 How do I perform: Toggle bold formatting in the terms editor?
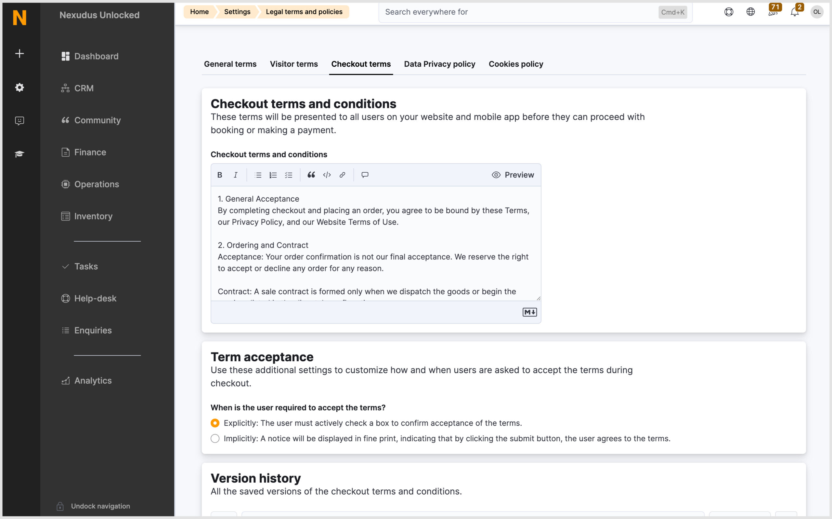pos(219,175)
